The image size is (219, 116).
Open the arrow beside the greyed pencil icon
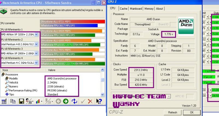52,101
